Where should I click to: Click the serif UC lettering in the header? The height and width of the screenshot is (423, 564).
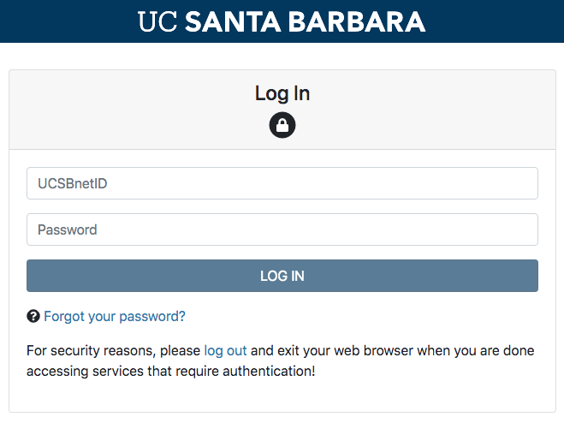(157, 21)
